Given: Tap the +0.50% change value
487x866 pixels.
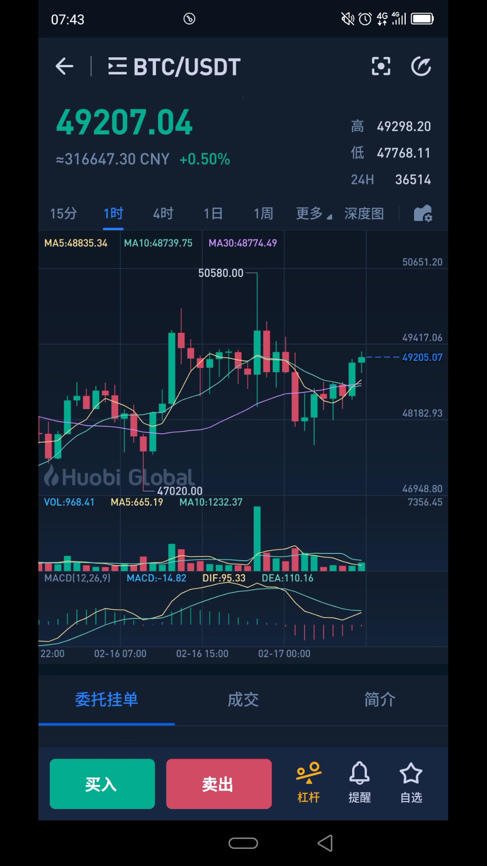Looking at the screenshot, I should click(205, 159).
